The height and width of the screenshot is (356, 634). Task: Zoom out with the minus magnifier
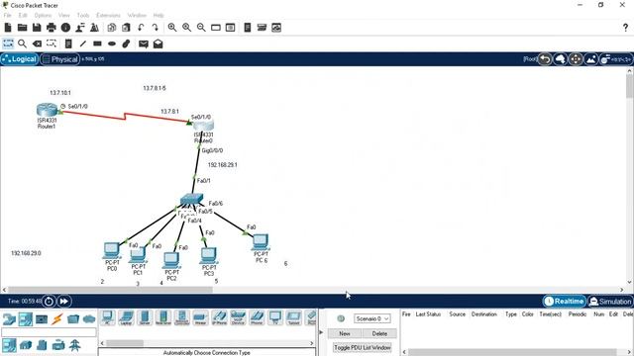pyautogui.click(x=201, y=28)
